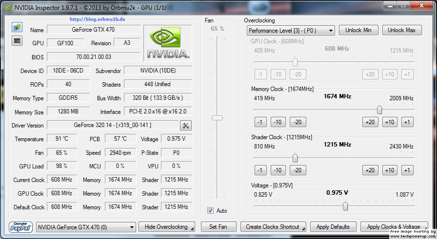437x239 pixels.
Task: Click the Hide Overclocking button
Action: click(x=167, y=227)
